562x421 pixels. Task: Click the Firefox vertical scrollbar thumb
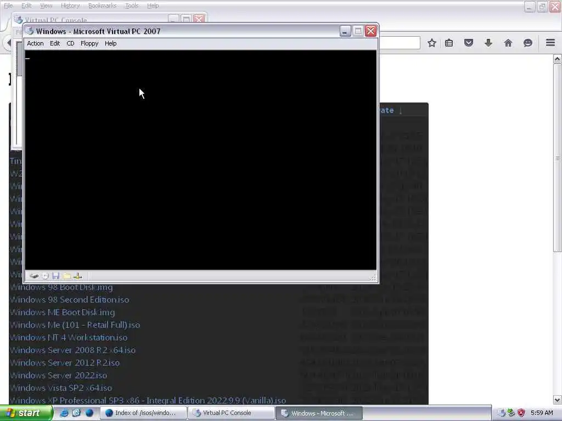[x=558, y=158]
